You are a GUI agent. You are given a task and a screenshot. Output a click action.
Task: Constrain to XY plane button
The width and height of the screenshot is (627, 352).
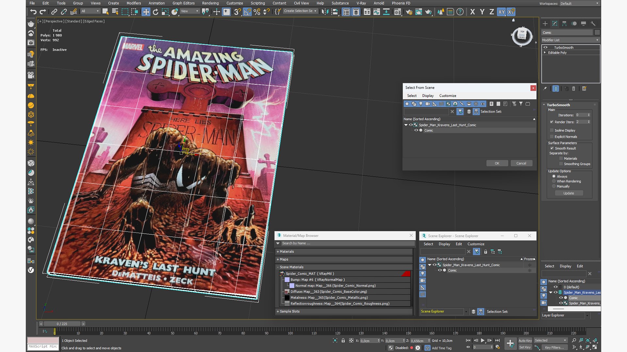(x=501, y=12)
